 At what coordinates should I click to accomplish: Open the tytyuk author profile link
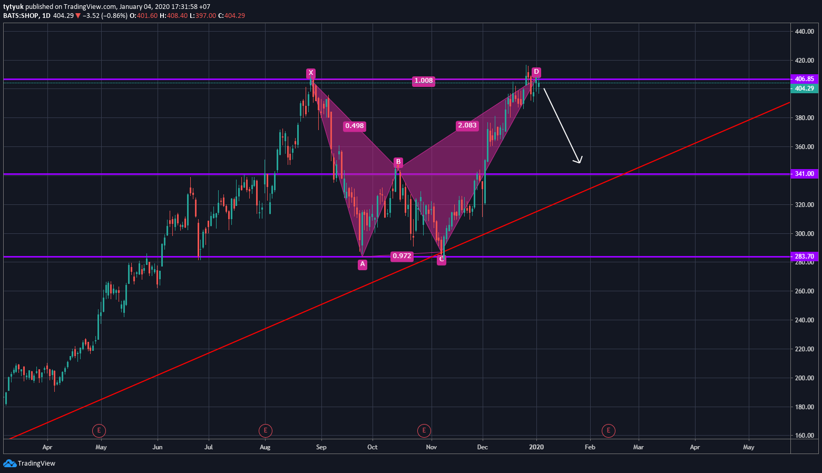(14, 7)
